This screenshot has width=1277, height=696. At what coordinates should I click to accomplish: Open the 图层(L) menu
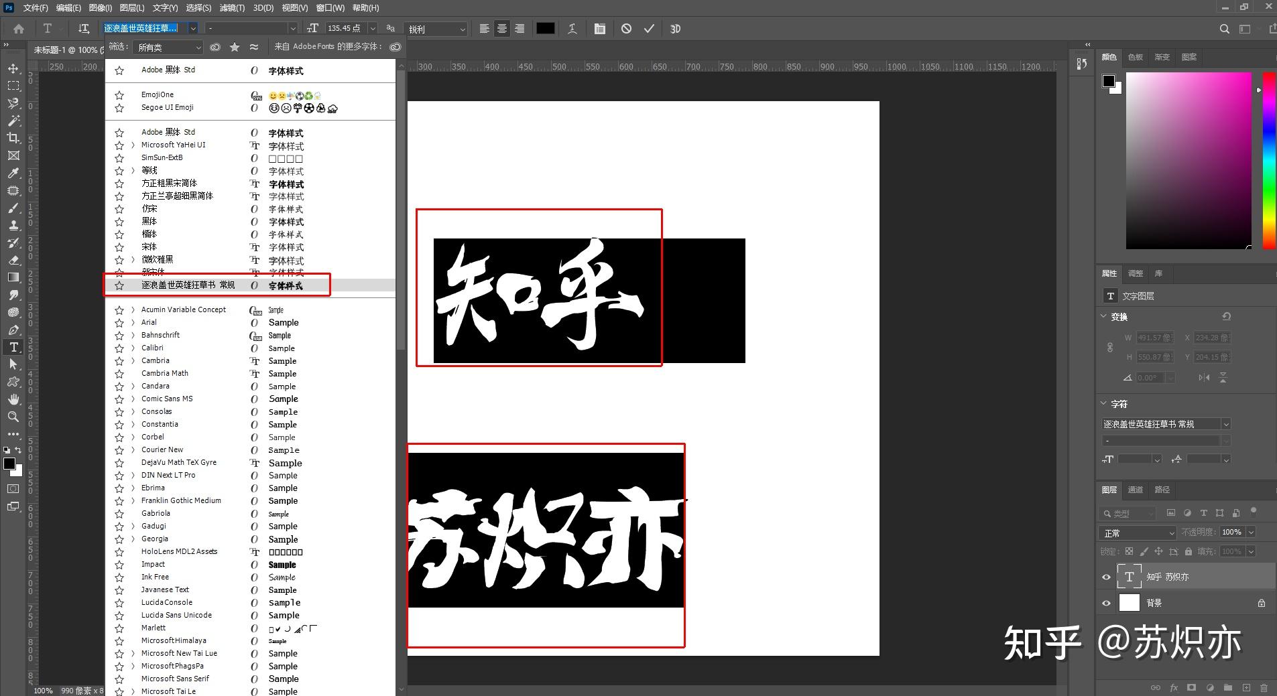click(132, 7)
